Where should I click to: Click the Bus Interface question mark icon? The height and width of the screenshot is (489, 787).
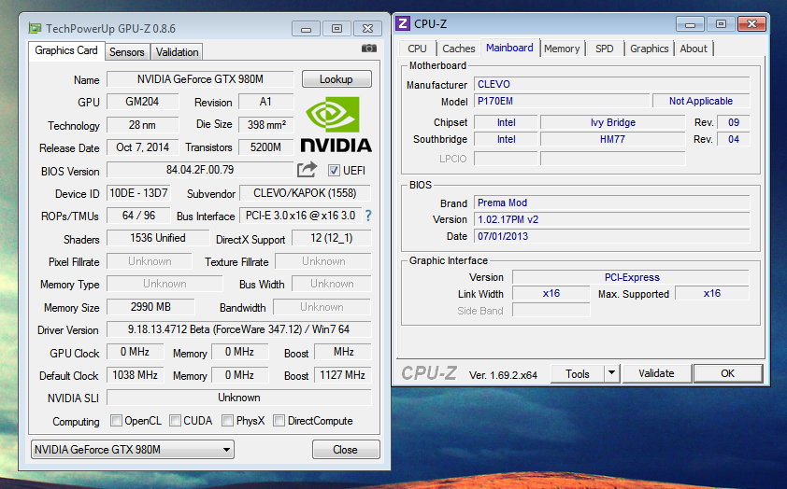pos(368,216)
